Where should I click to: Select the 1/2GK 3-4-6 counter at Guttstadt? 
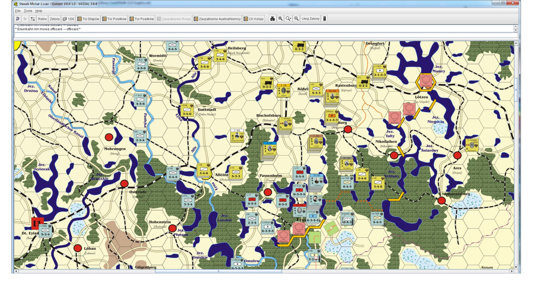(187, 111)
